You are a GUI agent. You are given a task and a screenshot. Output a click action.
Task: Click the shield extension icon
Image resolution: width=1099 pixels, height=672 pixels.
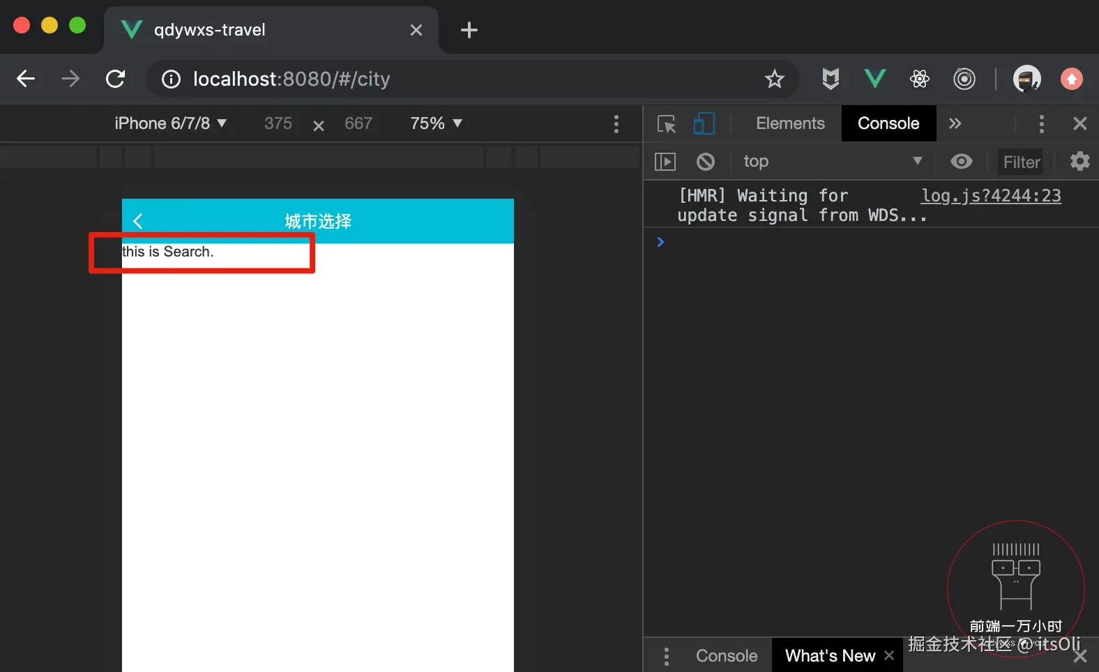(830, 79)
